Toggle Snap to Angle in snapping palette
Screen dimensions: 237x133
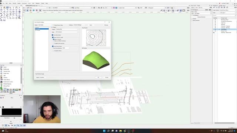point(9,126)
